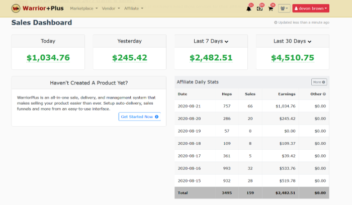This screenshot has height=205, width=352.
Task: Click the Get Started Now button
Action: pos(139,117)
